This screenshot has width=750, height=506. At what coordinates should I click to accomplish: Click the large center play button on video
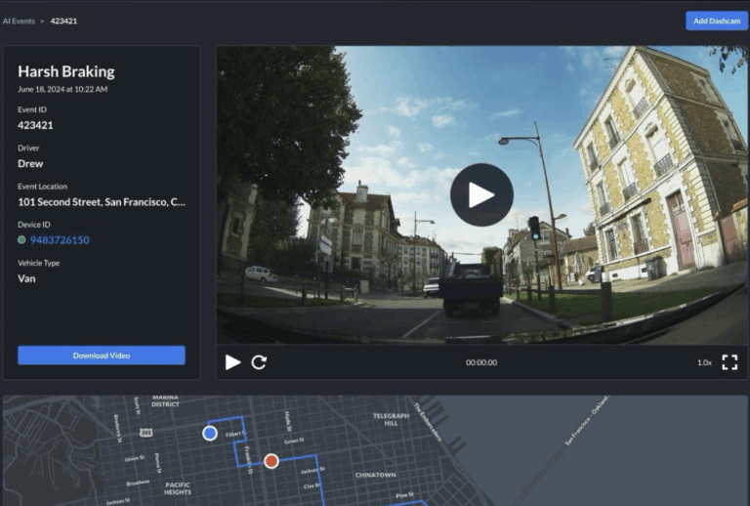coord(481,195)
